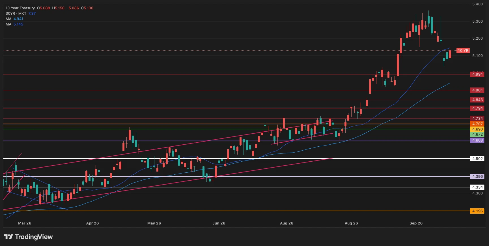This screenshot has height=246, width=489.
Task: Click the open price value O5.088
Action: pos(44,8)
